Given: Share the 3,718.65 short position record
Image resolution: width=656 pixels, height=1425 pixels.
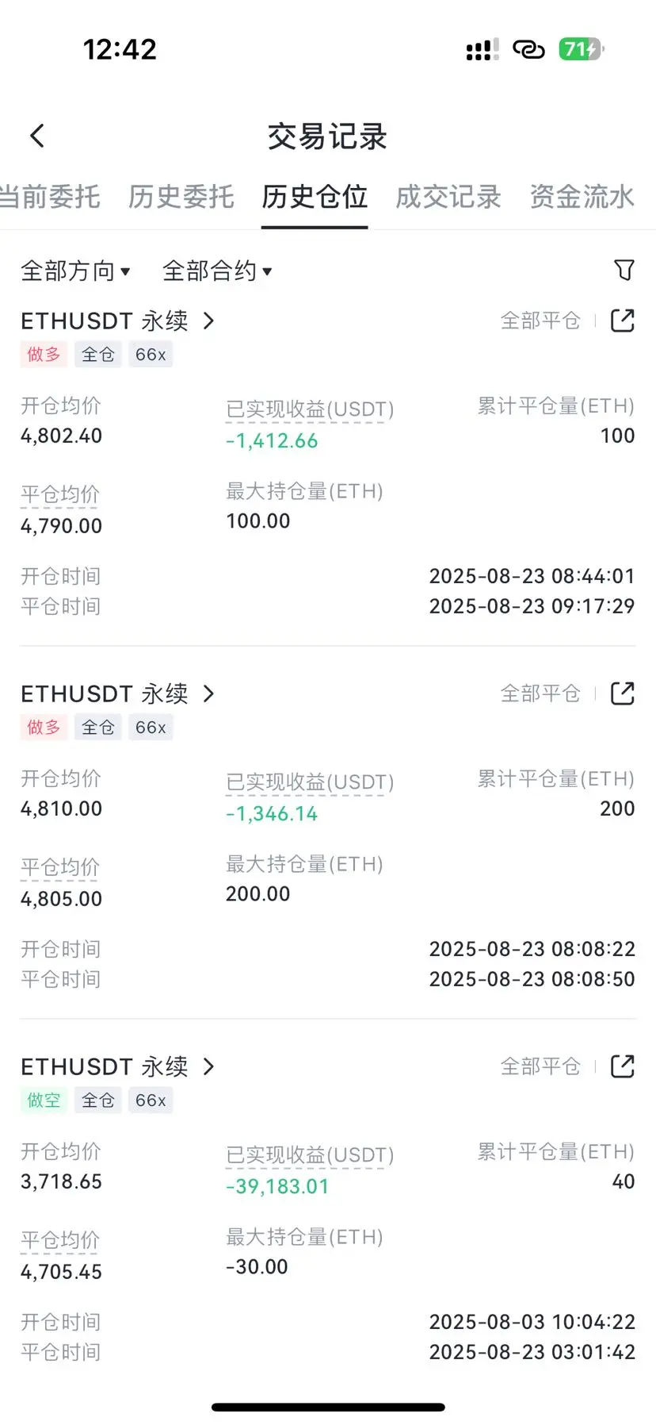Looking at the screenshot, I should coord(623,1066).
